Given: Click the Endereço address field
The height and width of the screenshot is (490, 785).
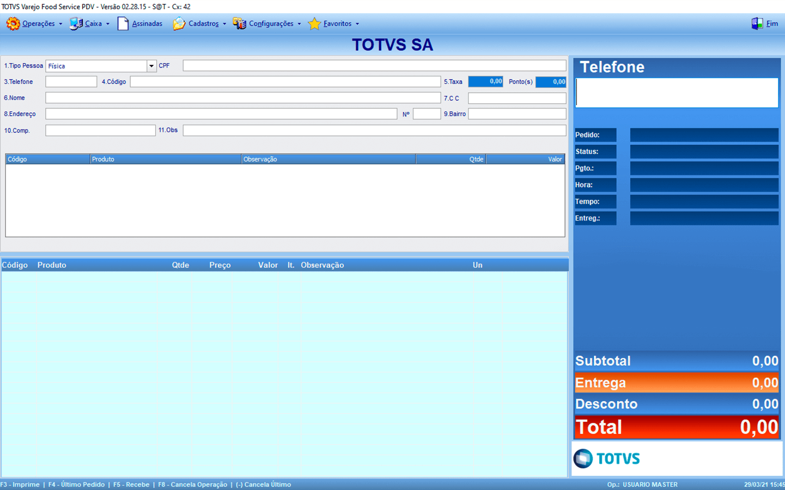Looking at the screenshot, I should click(221, 114).
